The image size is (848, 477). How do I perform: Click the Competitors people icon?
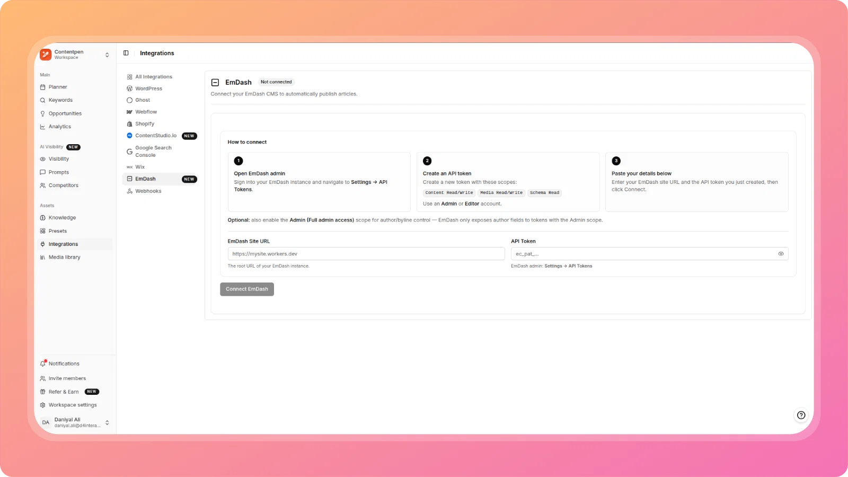[x=43, y=185]
